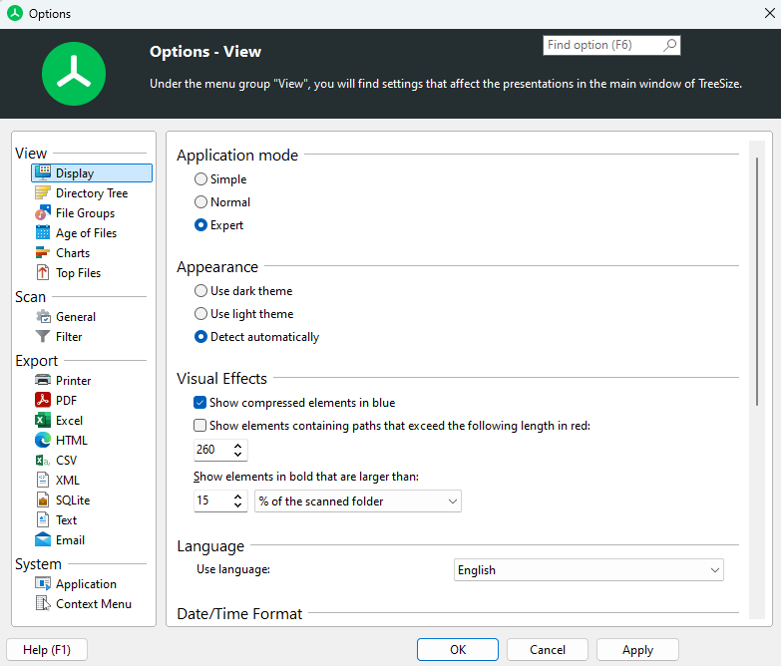
Task: Click the Email envelope icon
Action: click(x=43, y=539)
